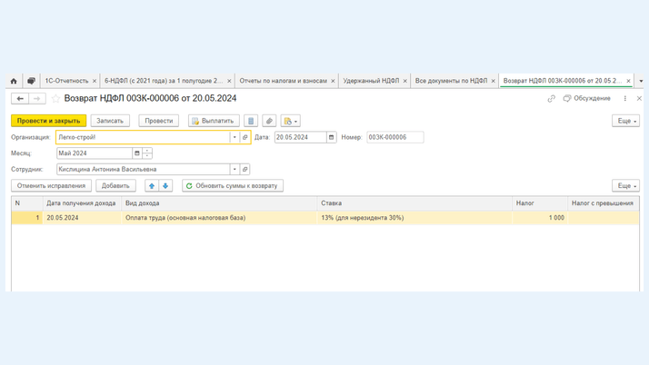Image resolution: width=649 pixels, height=365 pixels.
Task: Expand the Сотрудник dropdown list
Action: (234, 169)
